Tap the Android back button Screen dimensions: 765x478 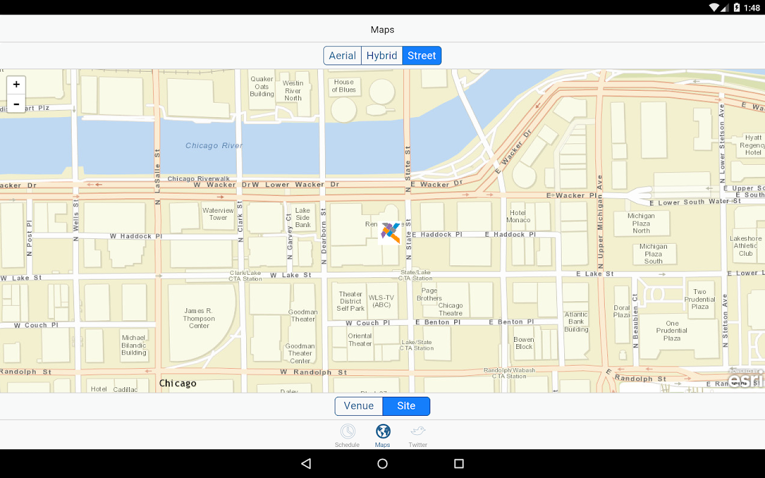(x=306, y=464)
